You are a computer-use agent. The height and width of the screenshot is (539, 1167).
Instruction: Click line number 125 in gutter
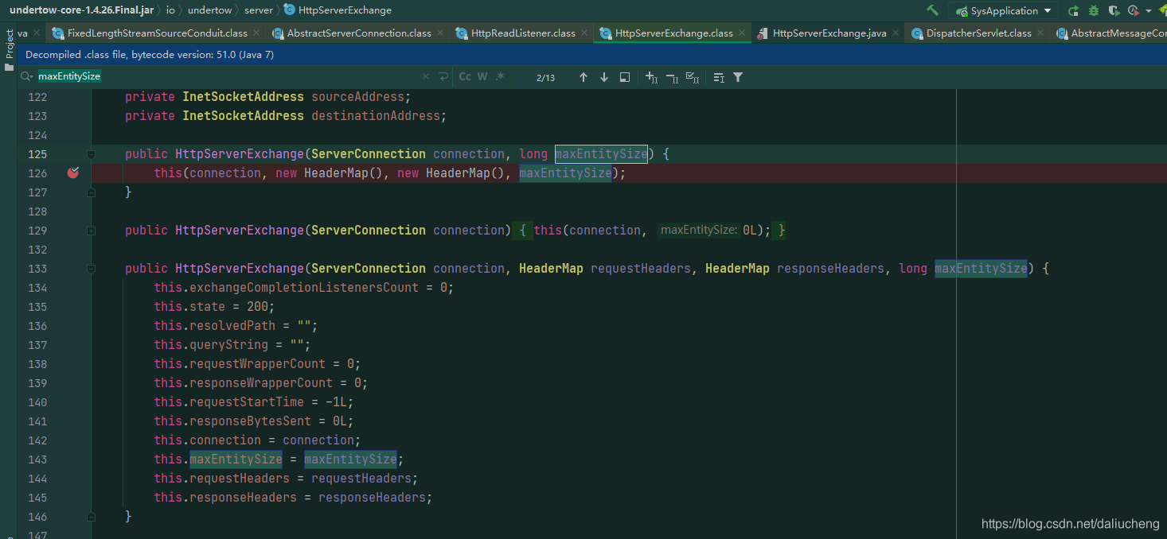[37, 154]
